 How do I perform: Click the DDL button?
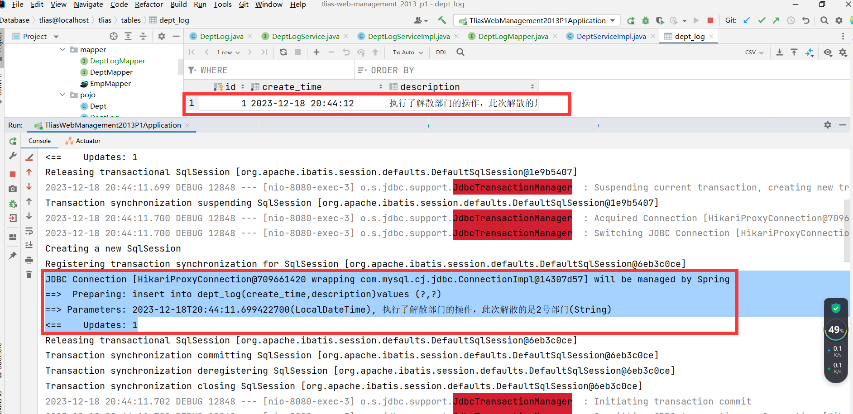[441, 52]
